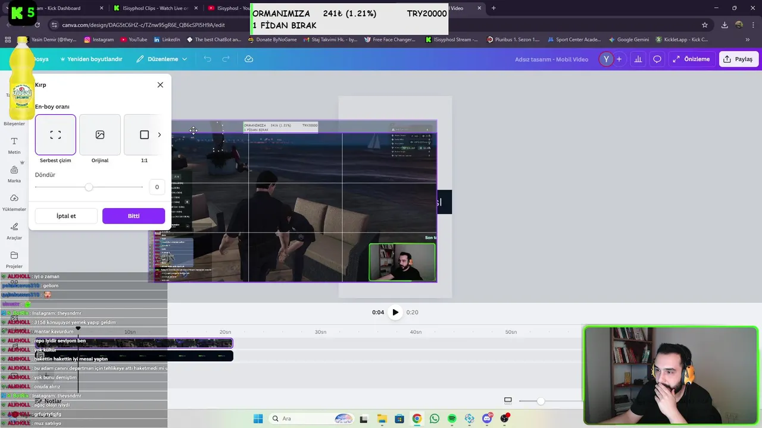Undo the last action
Screen dimensions: 762x428
pos(207,59)
